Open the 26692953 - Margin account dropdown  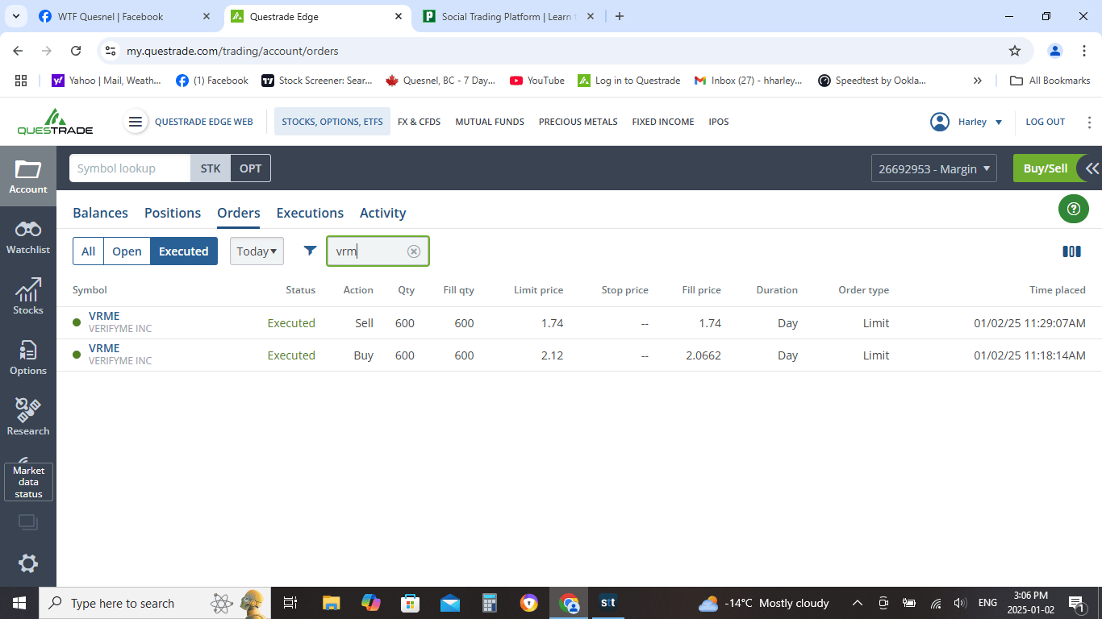[933, 168]
